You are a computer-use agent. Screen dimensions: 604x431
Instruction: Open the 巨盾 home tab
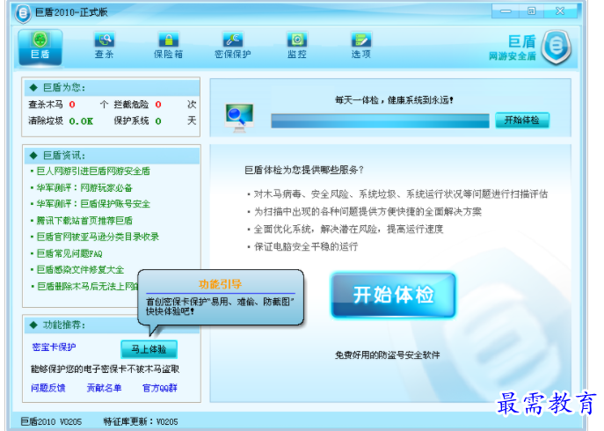point(40,47)
